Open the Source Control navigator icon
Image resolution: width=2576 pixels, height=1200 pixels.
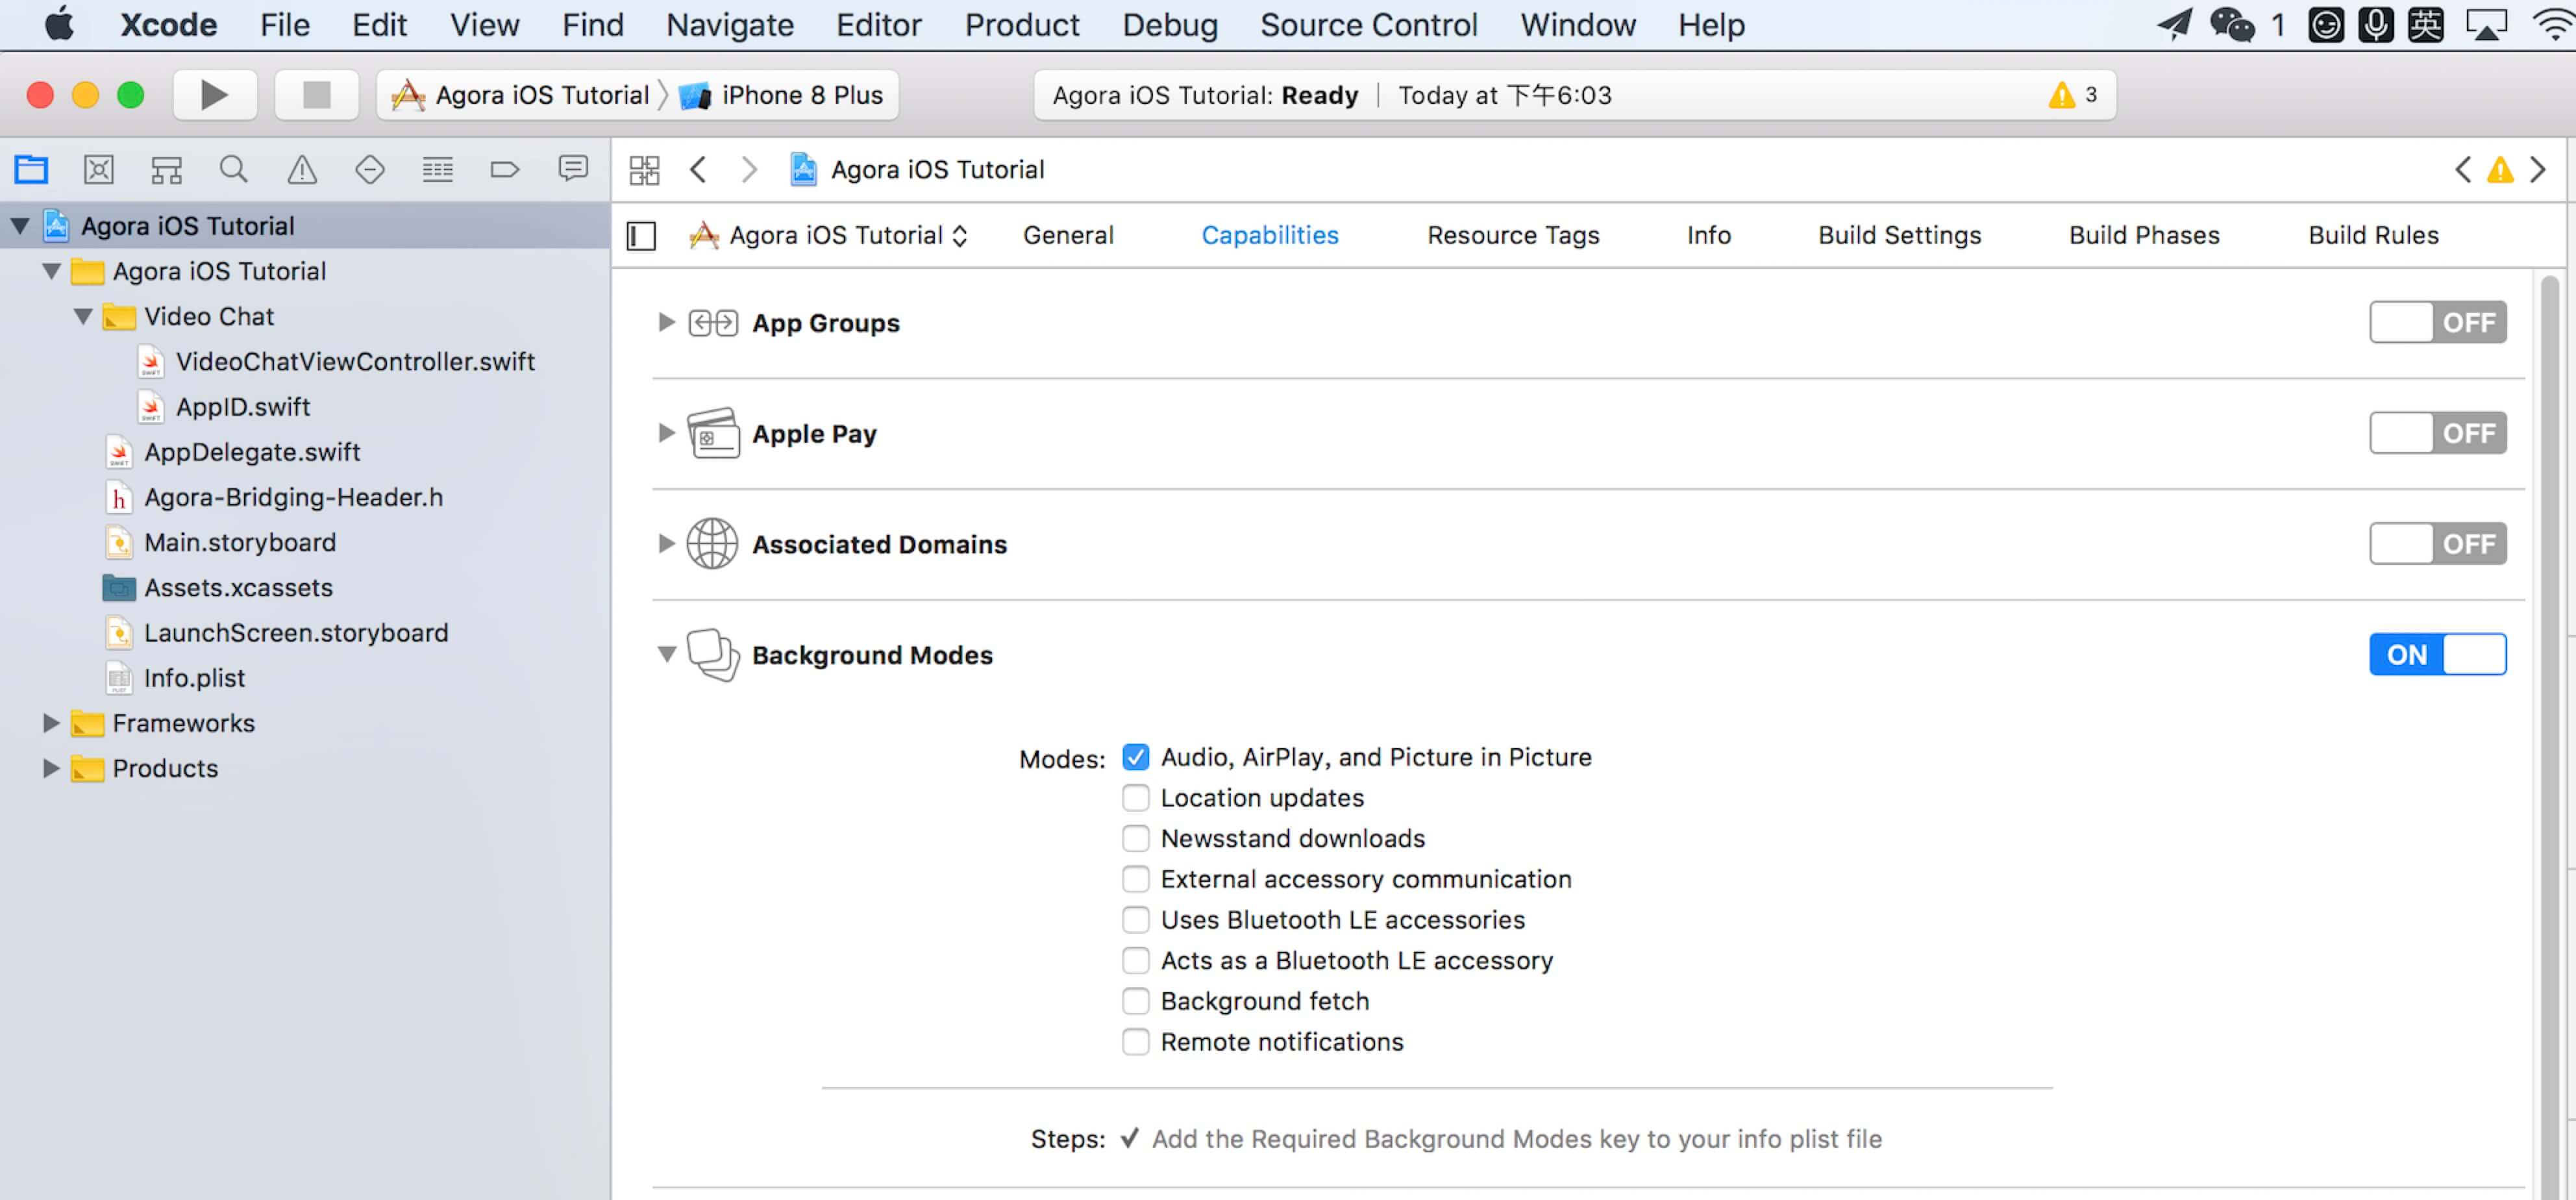pos(98,169)
